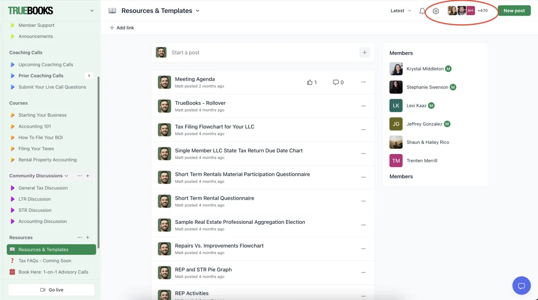This screenshot has height=300, width=538.
Task: Click in the Start a post field
Action: click(x=264, y=52)
